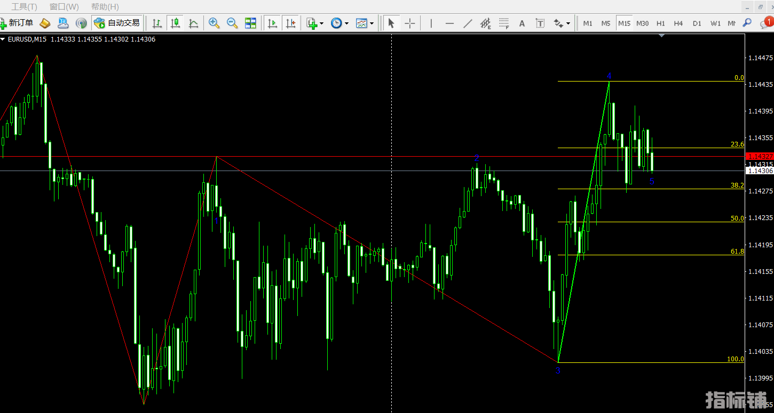The height and width of the screenshot is (413, 774).
Task: Select the Fibonacci retracement tool
Action: [x=503, y=23]
